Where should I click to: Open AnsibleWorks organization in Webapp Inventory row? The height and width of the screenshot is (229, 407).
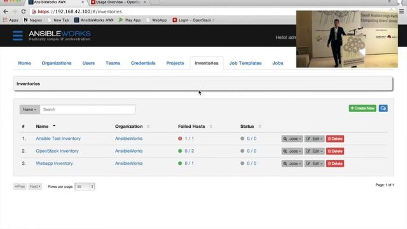tap(128, 163)
